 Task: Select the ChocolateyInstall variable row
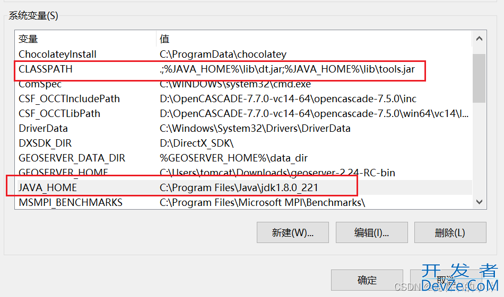(244, 54)
